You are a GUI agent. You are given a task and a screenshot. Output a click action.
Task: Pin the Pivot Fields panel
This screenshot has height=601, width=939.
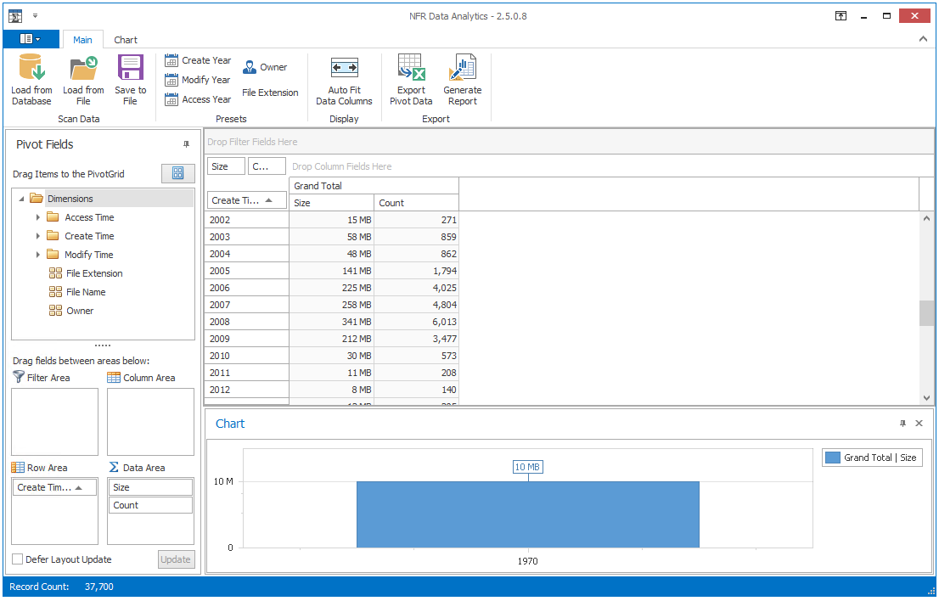(x=187, y=144)
